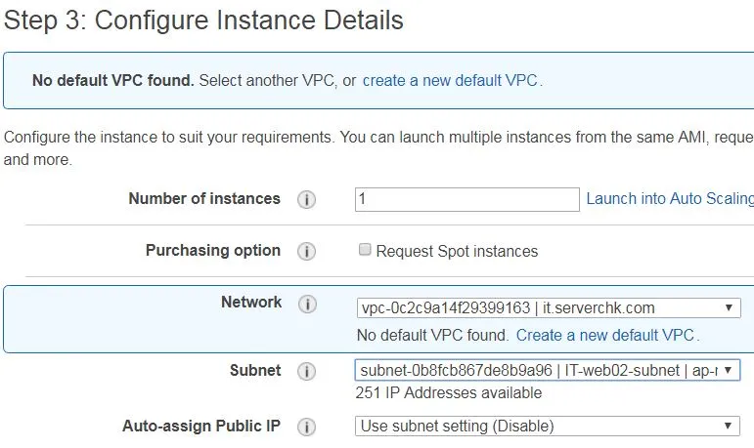Click the Number of instances label
The height and width of the screenshot is (448, 754).
pyautogui.click(x=204, y=198)
